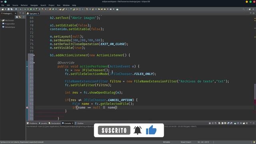
Task: Click the Save All toolbar icon
Action: (x=12, y=9)
